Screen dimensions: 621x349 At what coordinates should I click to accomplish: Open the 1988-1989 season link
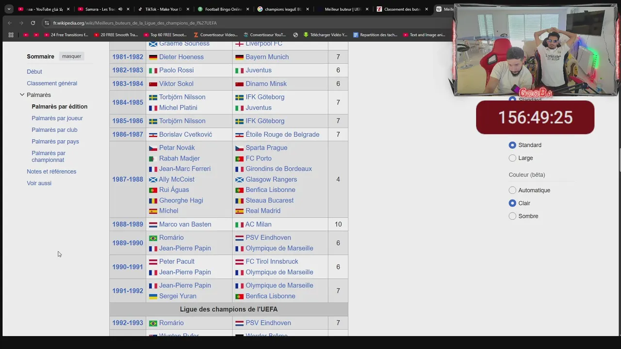pos(128,224)
